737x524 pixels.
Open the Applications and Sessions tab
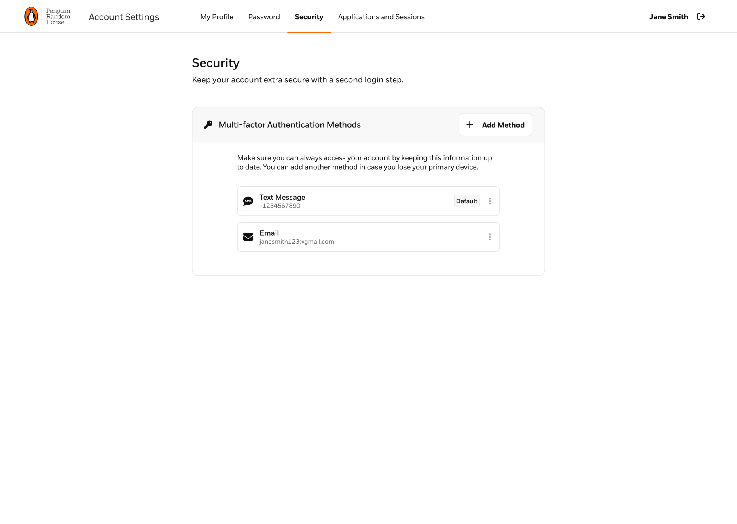click(x=381, y=17)
